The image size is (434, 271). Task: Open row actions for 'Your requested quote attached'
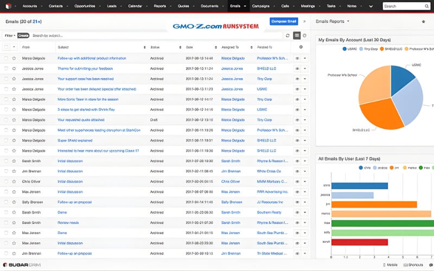point(305,120)
